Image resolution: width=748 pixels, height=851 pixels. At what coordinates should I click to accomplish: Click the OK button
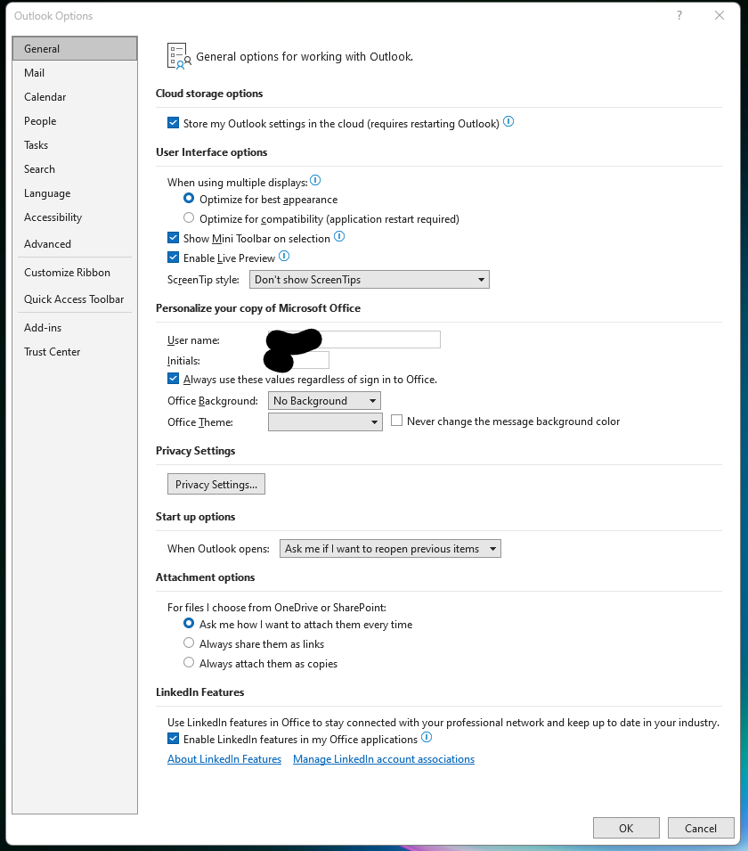626,828
